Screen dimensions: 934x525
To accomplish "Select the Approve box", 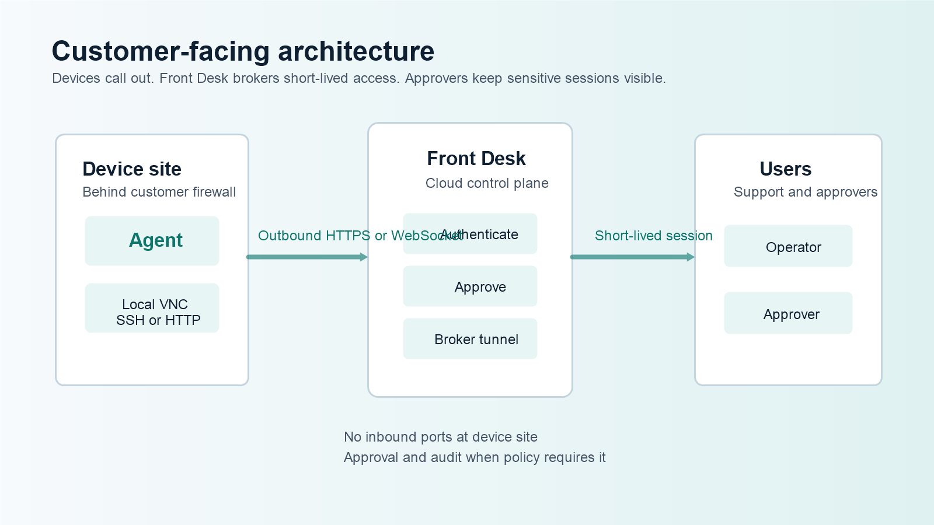I will point(470,286).
